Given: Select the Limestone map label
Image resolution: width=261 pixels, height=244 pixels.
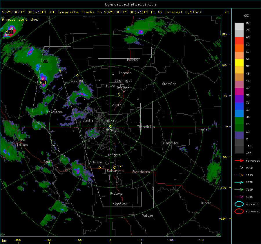Looking at the screenshot, I should coord(55,112).
